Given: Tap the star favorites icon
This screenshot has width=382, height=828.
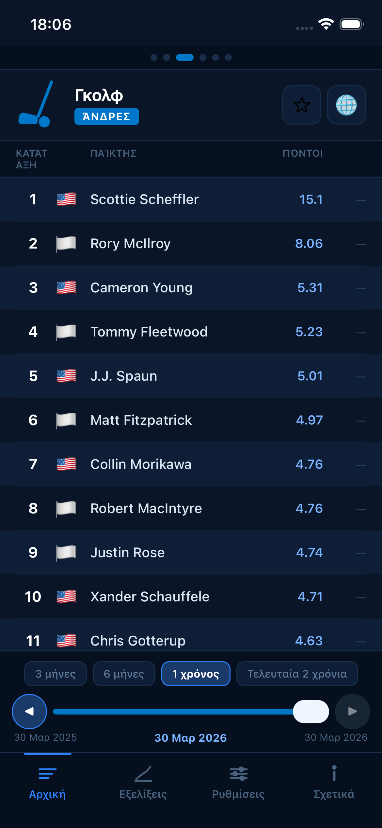Looking at the screenshot, I should pos(301,105).
